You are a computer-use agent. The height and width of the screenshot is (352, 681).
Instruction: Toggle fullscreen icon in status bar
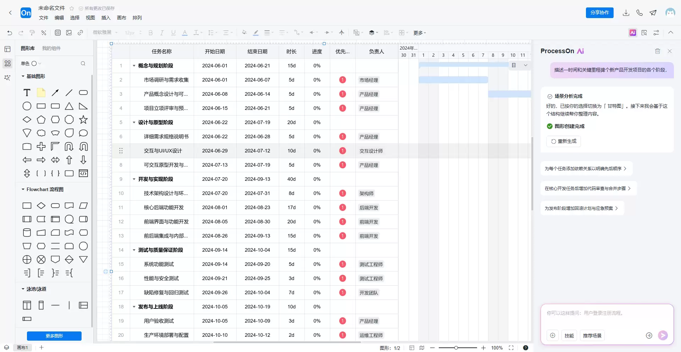511,348
